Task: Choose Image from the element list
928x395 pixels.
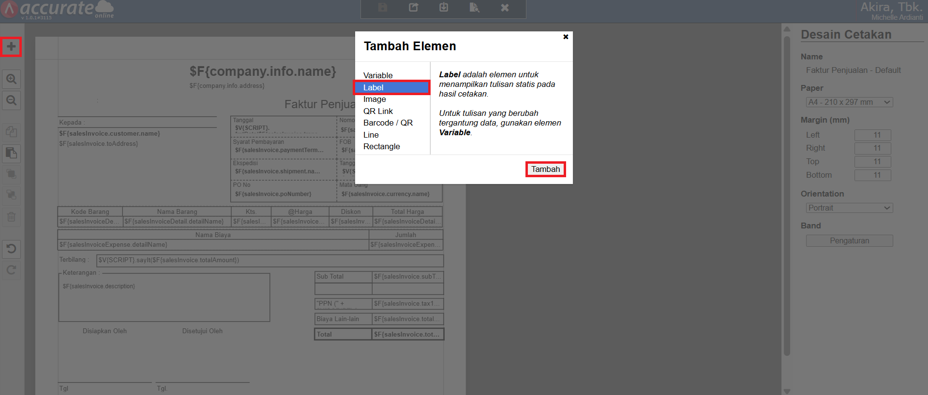Action: 374,99
